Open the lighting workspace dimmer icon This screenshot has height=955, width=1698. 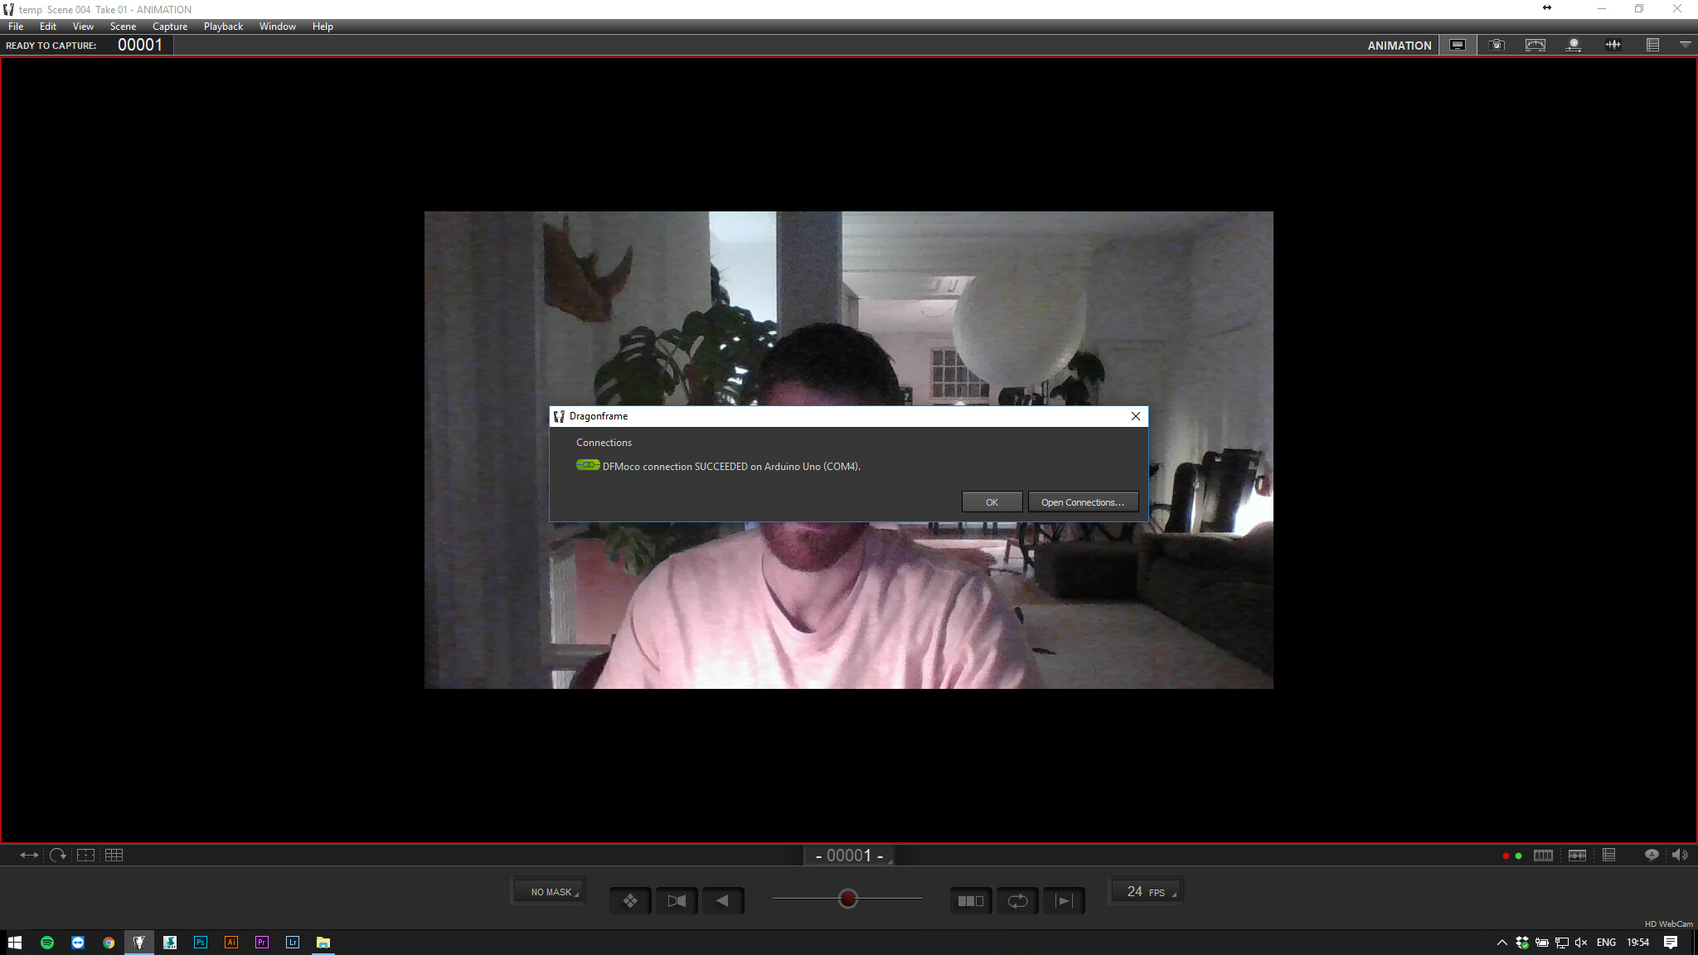tap(1573, 45)
